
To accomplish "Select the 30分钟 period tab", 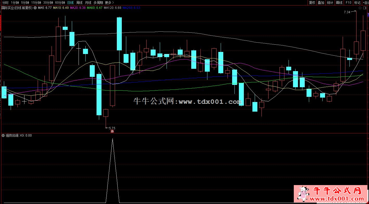I will [x=48, y=3].
